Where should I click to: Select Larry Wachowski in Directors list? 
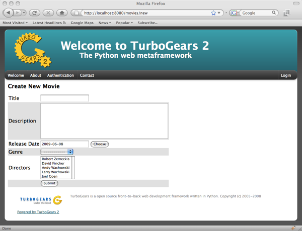coord(55,172)
